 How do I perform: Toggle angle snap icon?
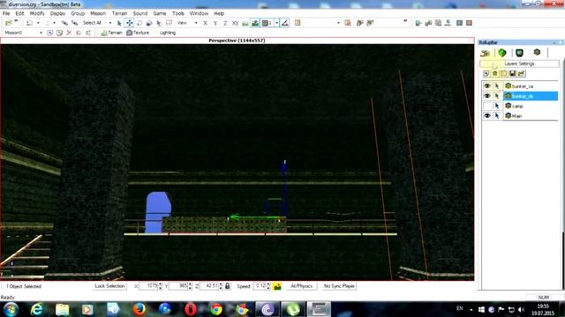click(x=284, y=23)
